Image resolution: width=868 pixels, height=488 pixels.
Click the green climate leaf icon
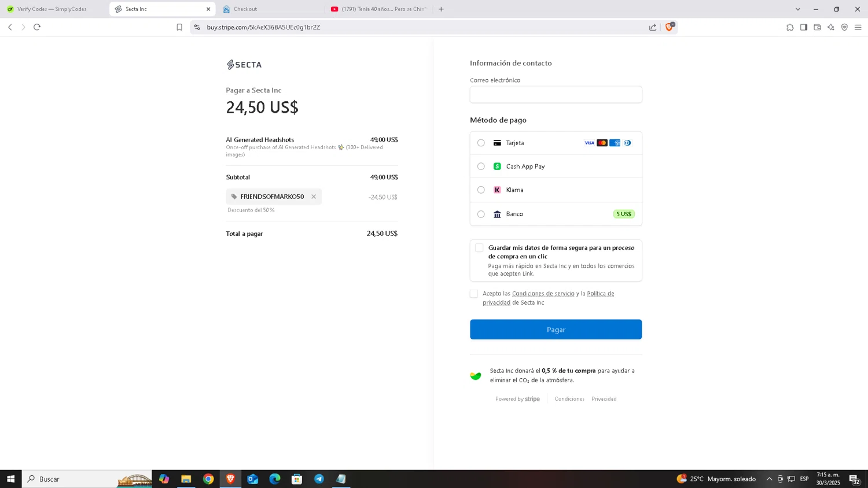(476, 376)
